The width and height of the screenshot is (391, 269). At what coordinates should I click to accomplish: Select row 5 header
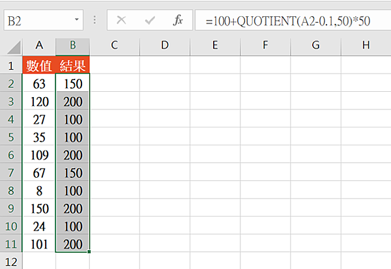[11, 137]
